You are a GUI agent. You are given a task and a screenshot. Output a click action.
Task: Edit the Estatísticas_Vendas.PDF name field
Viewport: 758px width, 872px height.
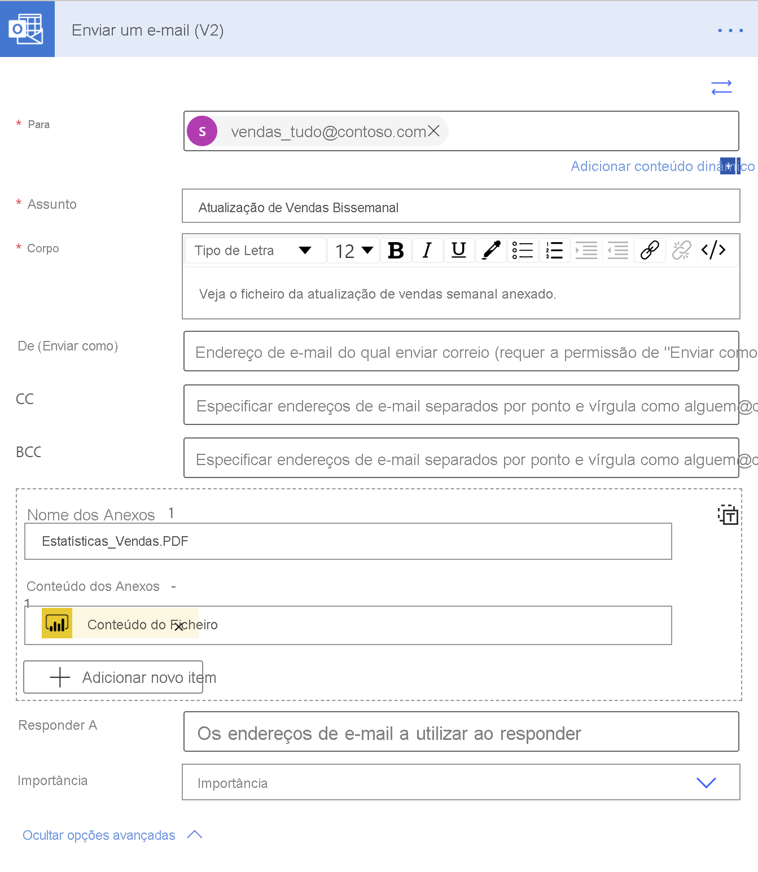click(x=348, y=541)
